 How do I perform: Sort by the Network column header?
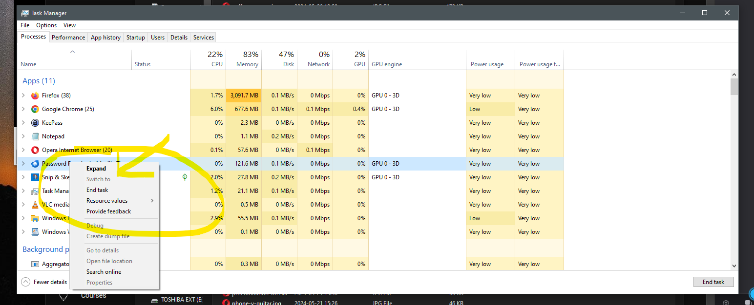click(x=315, y=59)
